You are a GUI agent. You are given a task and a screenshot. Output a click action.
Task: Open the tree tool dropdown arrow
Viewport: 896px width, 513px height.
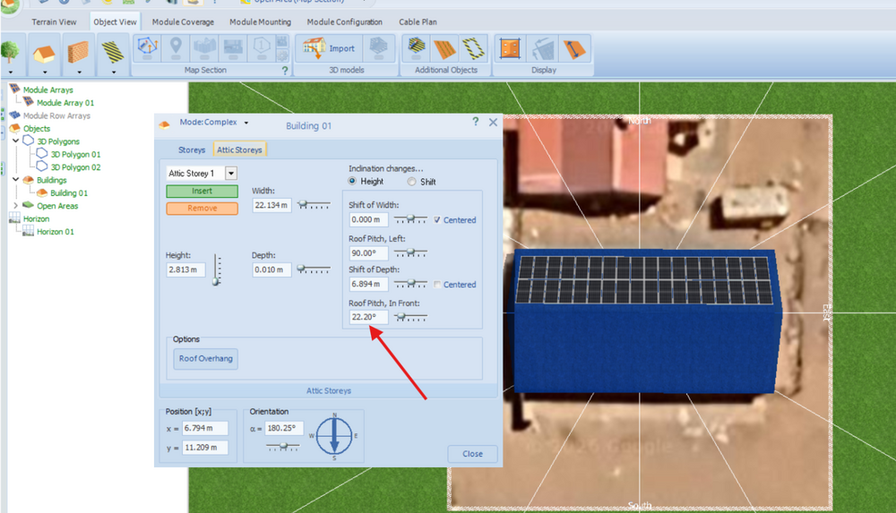pos(11,73)
